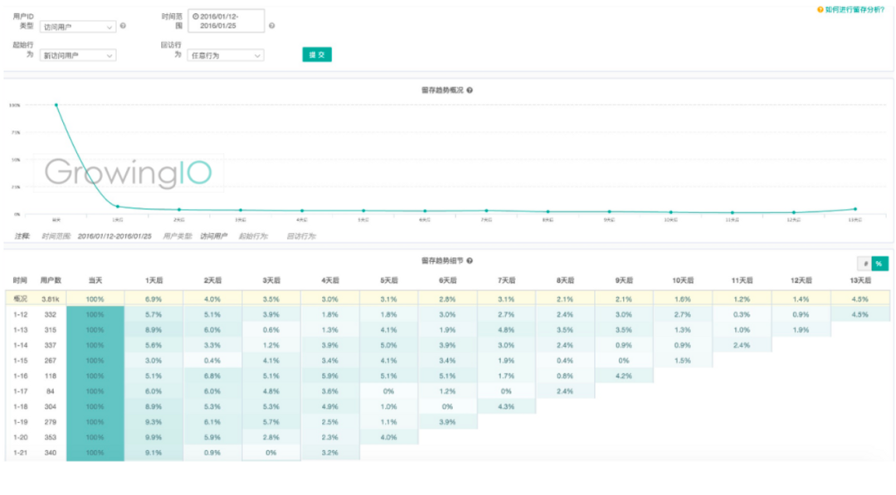896x495 pixels.
Task: Toggle table to absolute numbers with the # button
Action: 865,263
